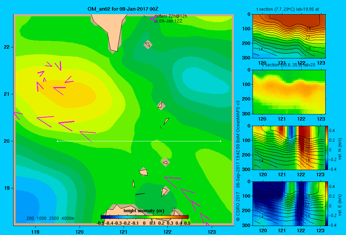Click the vel. E color scale bar
Viewport: 346px width, 235px height.
(327, 204)
